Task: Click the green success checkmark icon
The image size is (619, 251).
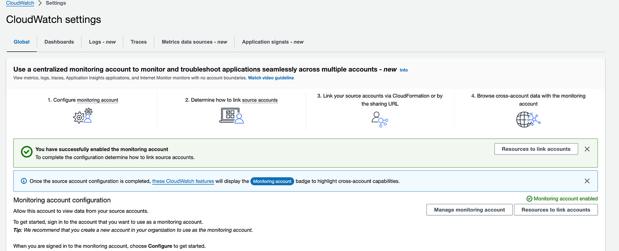Action: point(27,152)
